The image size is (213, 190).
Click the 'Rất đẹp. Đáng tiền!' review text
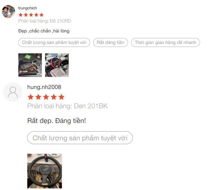click(57, 121)
